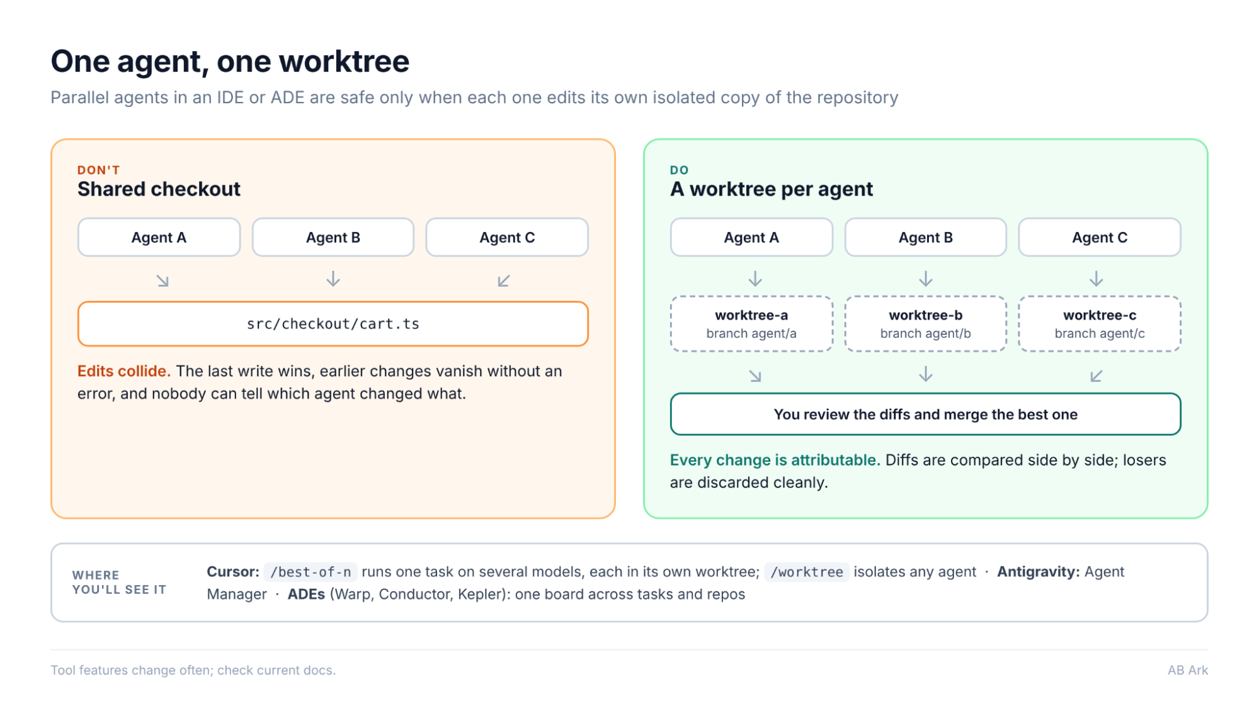Click Agent C box under Shared checkout
Screen dimensions: 1259x719
pos(507,237)
